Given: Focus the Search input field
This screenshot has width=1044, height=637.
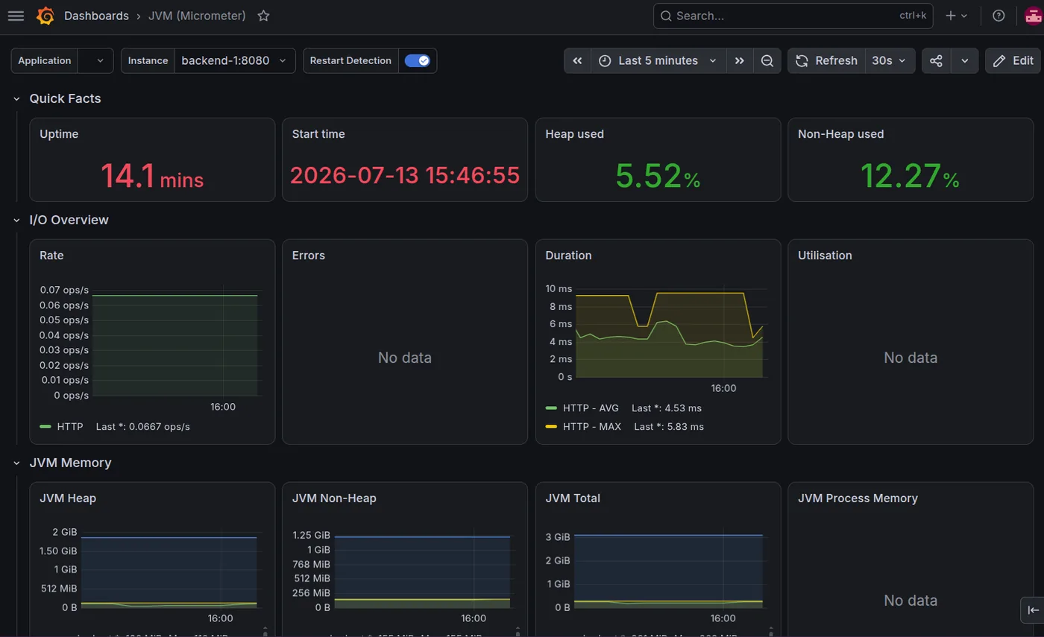Looking at the screenshot, I should tap(793, 16).
